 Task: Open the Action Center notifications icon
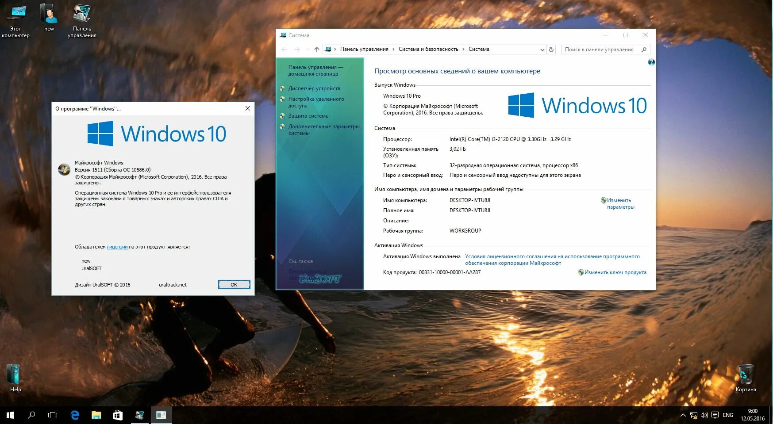pos(715,415)
